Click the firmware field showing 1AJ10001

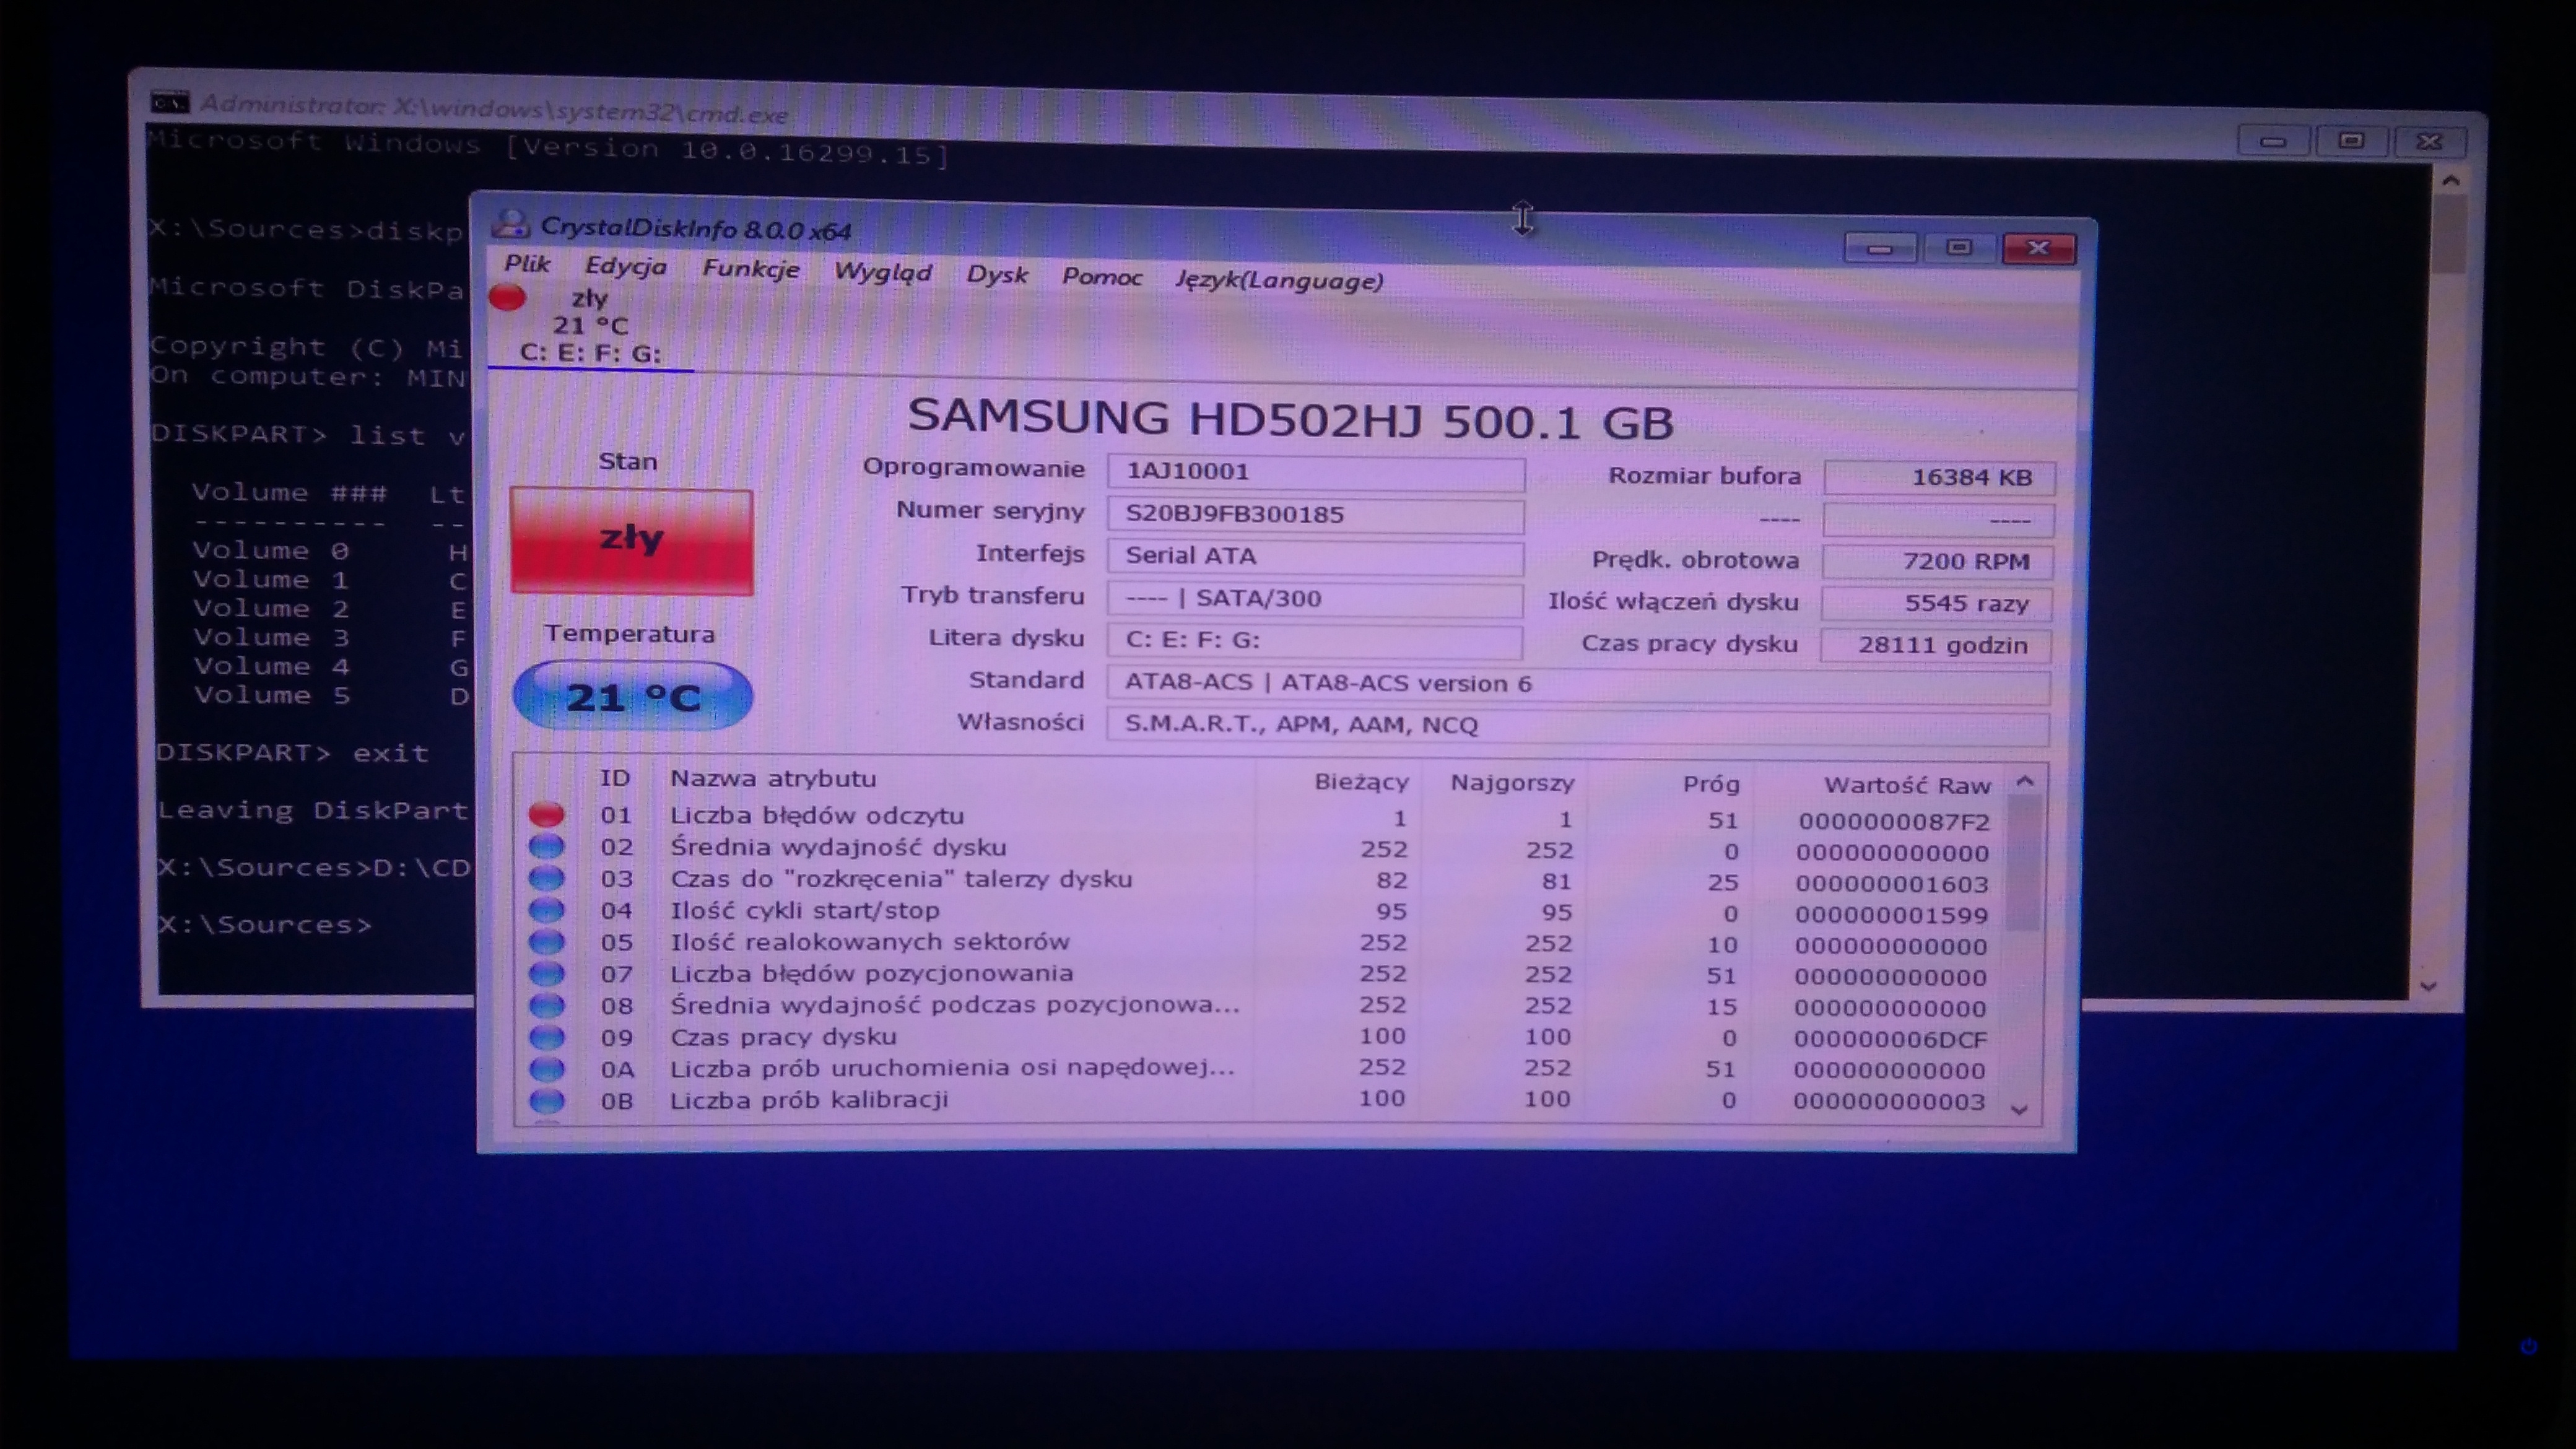[1315, 472]
